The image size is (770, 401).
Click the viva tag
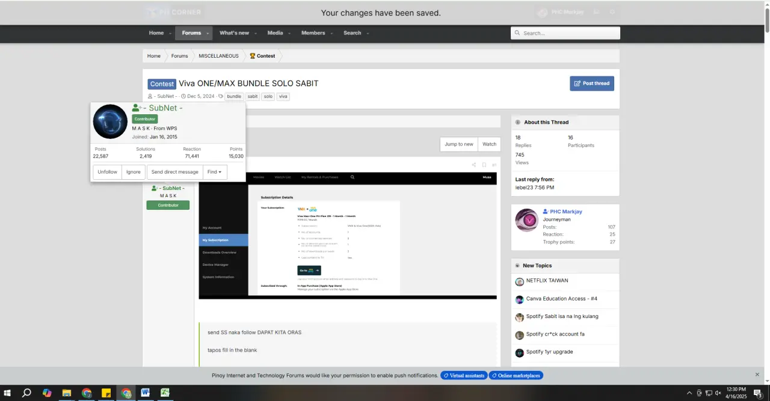(x=283, y=96)
